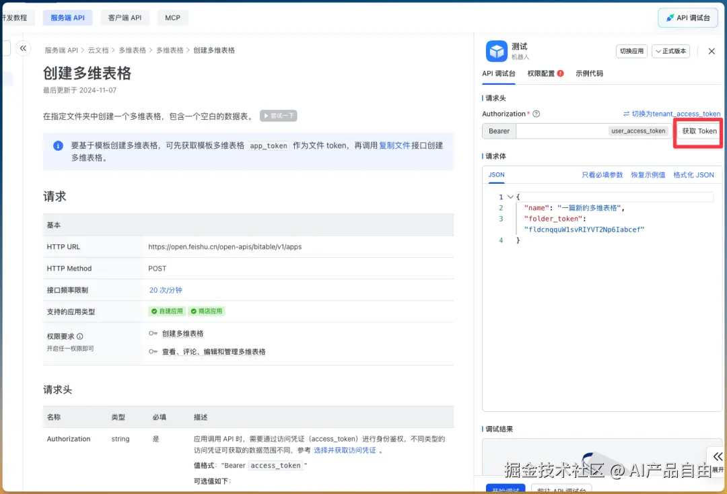The width and height of the screenshot is (727, 494).
Task: Click 只看必填参数 link
Action: 602,175
